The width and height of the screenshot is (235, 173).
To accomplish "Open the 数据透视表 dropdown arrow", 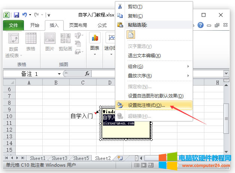I will click(x=21, y=56).
